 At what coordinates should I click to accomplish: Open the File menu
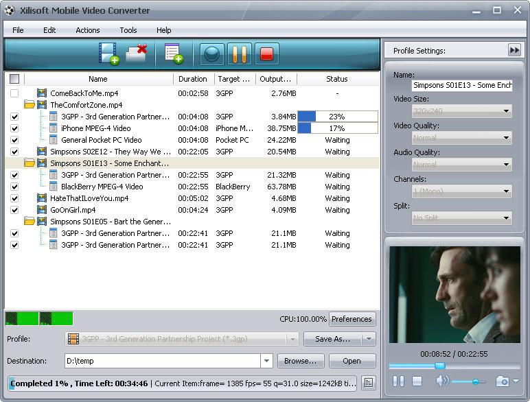click(18, 30)
